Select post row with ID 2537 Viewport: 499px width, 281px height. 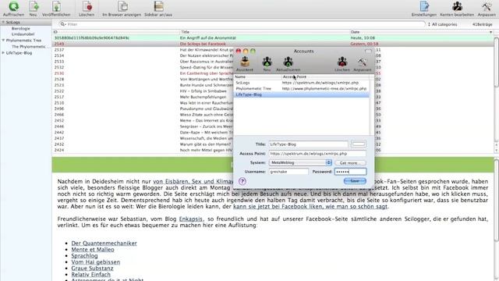coord(143,50)
